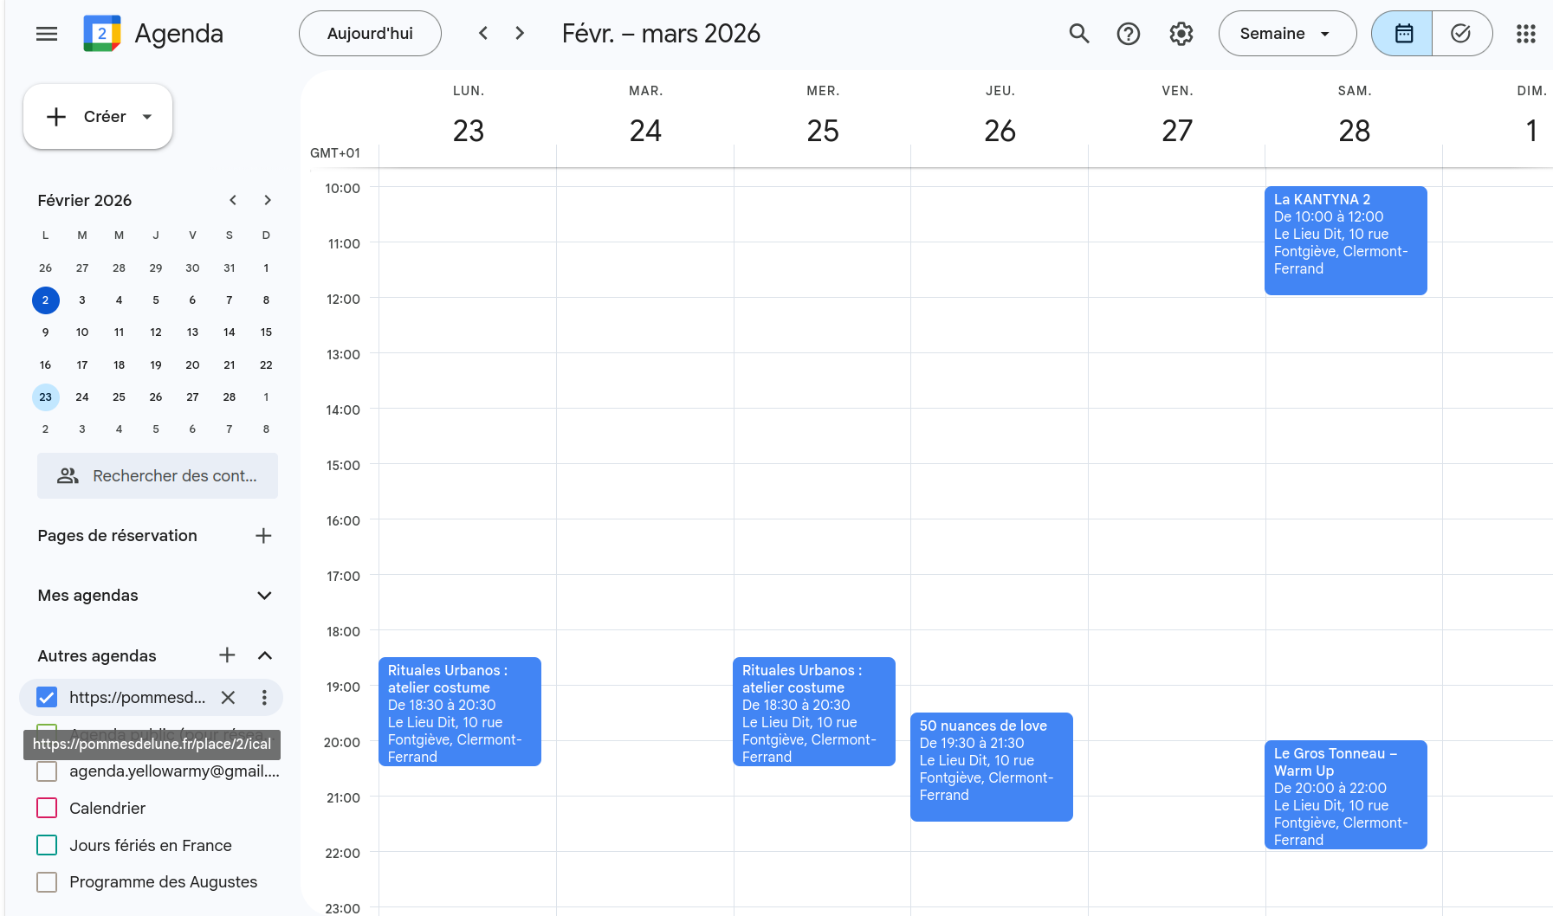Open the Semaine view dropdown

tap(1286, 34)
